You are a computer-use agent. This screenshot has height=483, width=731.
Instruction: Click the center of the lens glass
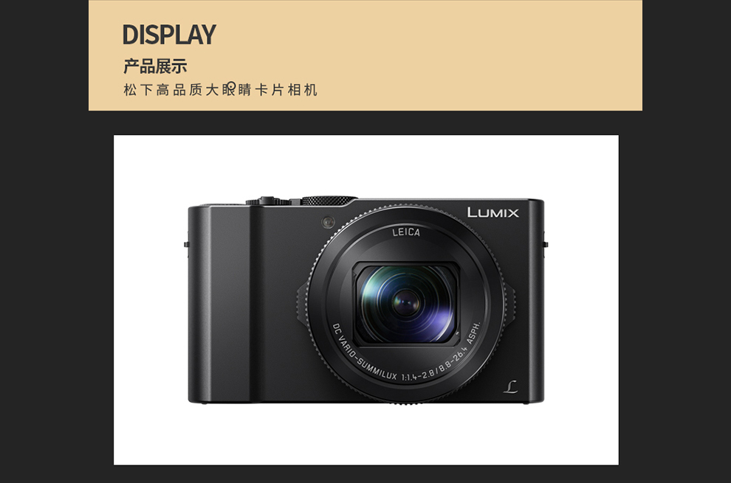tap(405, 304)
